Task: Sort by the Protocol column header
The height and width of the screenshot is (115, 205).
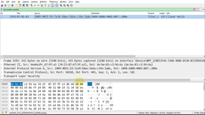Action: (151, 13)
